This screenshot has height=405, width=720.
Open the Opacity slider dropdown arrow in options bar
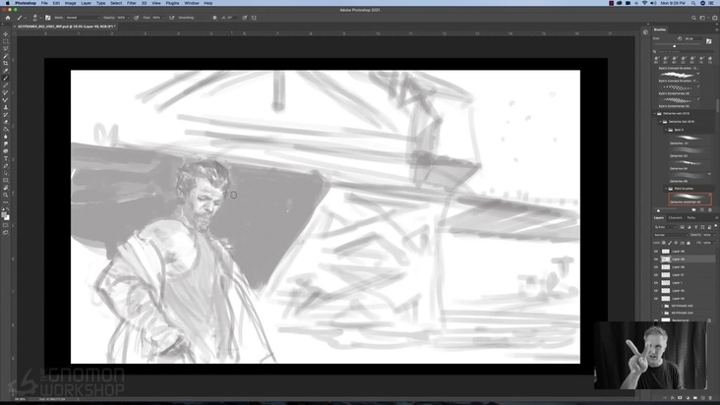pos(129,18)
